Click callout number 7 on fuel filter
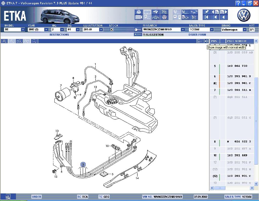This screenshot has height=201, width=259. (61, 85)
